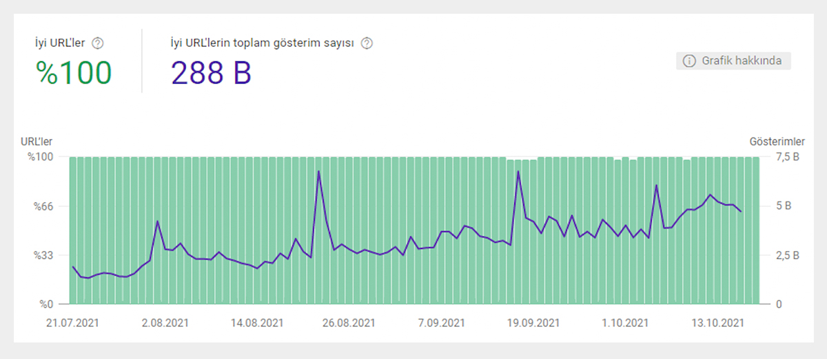Screen dimensions: 827x359
Task: Click the 288 B impressions total
Action: coord(211,73)
